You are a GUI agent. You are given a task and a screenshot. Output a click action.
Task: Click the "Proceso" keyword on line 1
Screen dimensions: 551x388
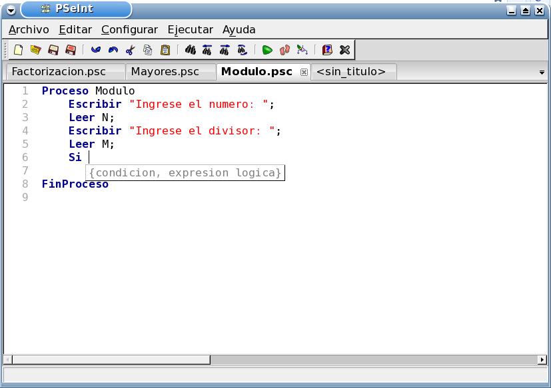point(65,91)
